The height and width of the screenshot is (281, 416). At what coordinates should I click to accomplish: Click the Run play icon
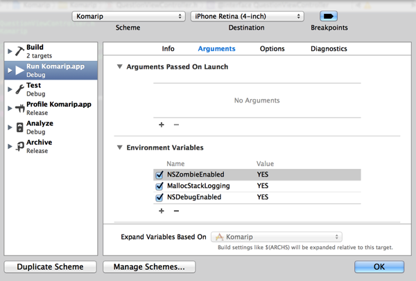click(x=19, y=71)
